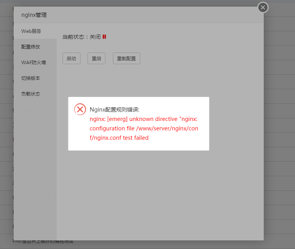Click the 重载配置 button
The width and height of the screenshot is (295, 249).
(x=127, y=58)
